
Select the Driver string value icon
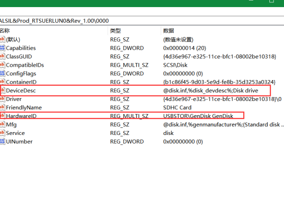2,99
